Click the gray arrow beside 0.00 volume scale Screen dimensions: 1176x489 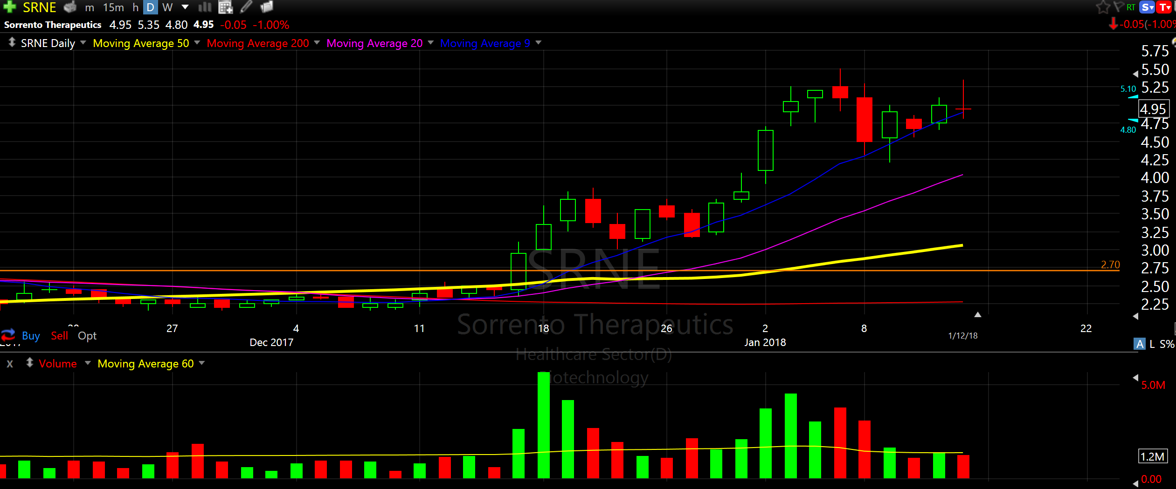1136,483
